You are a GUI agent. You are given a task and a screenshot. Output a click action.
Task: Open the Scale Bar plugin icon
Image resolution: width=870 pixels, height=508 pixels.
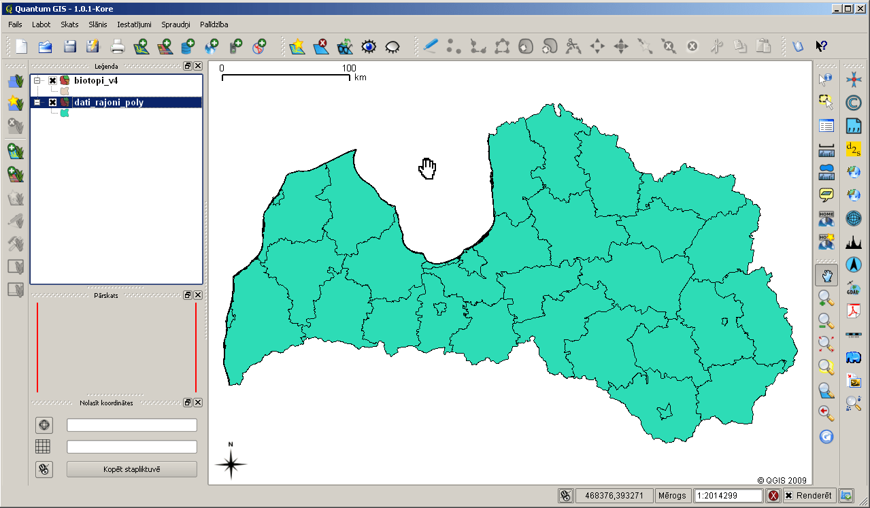(x=853, y=334)
